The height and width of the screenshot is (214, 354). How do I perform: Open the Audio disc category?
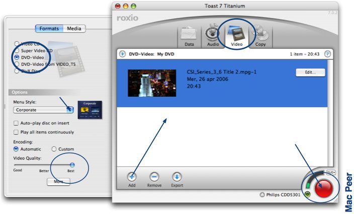213,37
